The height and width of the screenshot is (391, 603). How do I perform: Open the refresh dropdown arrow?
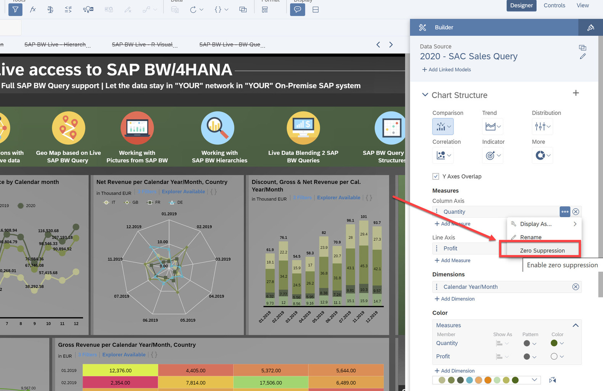[x=202, y=10]
